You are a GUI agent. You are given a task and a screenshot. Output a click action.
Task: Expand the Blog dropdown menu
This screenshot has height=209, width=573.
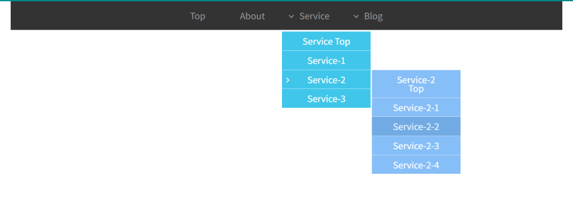[x=373, y=16]
